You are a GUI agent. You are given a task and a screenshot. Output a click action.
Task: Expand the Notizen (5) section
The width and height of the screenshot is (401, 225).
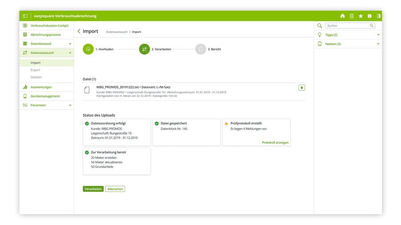coord(378,44)
